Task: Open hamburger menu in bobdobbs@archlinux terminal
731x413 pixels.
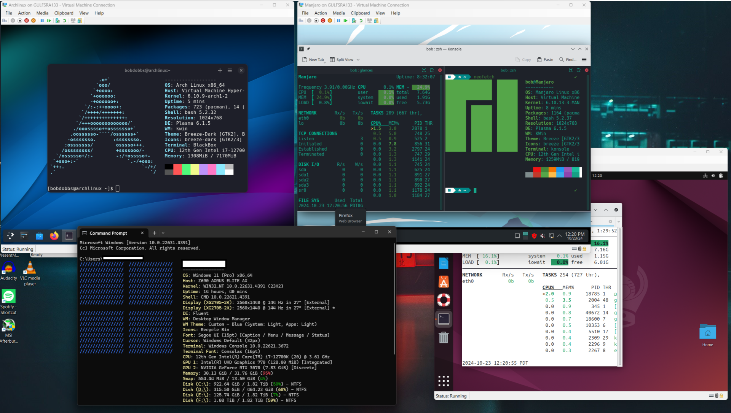Action: [x=230, y=70]
